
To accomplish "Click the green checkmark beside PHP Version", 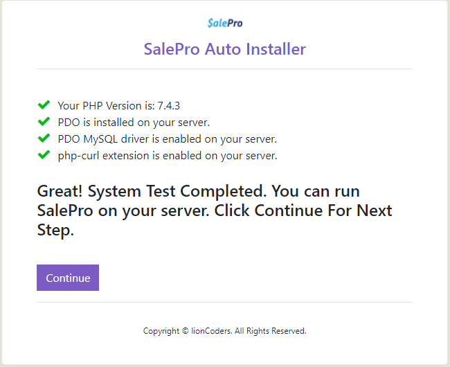I will (44, 105).
